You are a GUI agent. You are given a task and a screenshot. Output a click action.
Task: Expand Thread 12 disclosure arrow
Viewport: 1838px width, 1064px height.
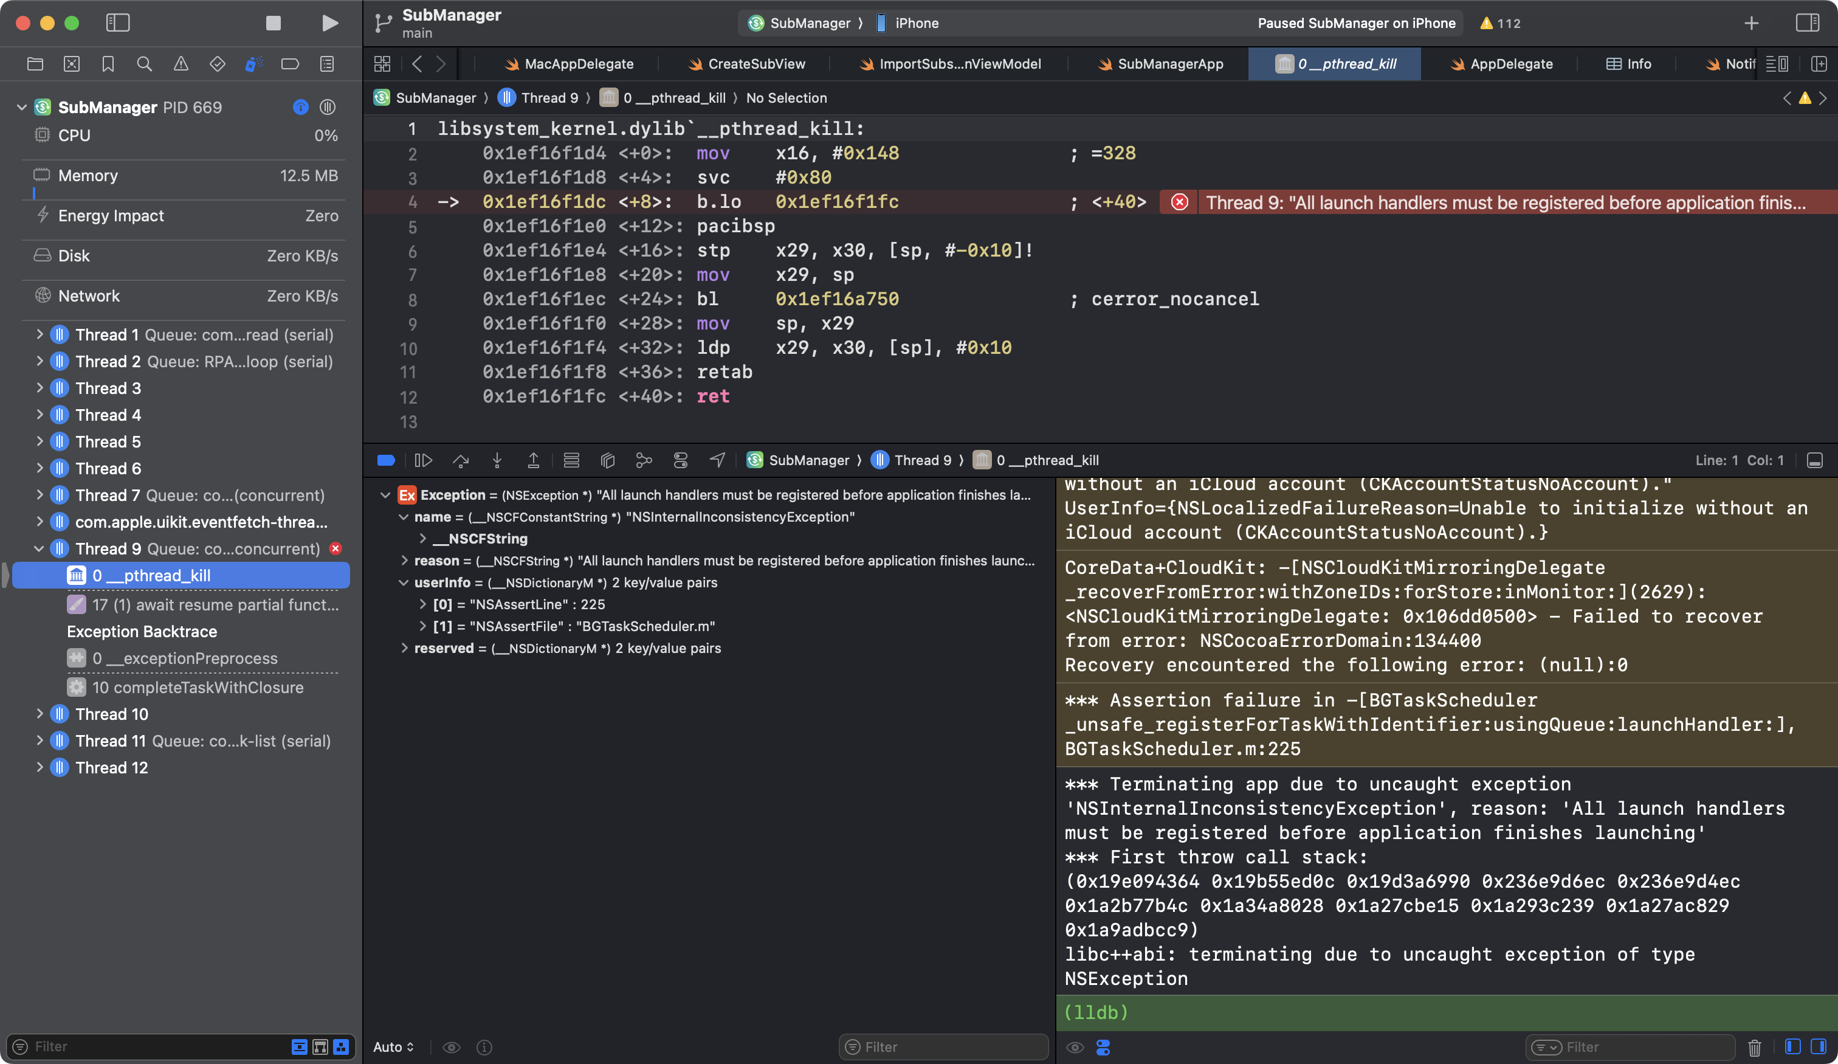tap(40, 768)
